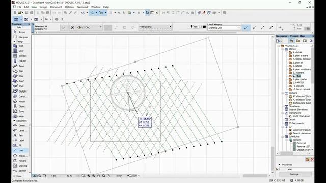Open the Go dropdown arrow

(51, 19)
